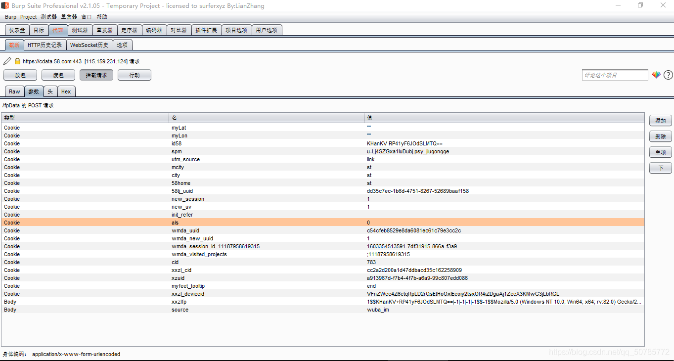The width and height of the screenshot is (674, 361).
Task: Select the xxzl_cid parameter row
Action: click(323, 270)
